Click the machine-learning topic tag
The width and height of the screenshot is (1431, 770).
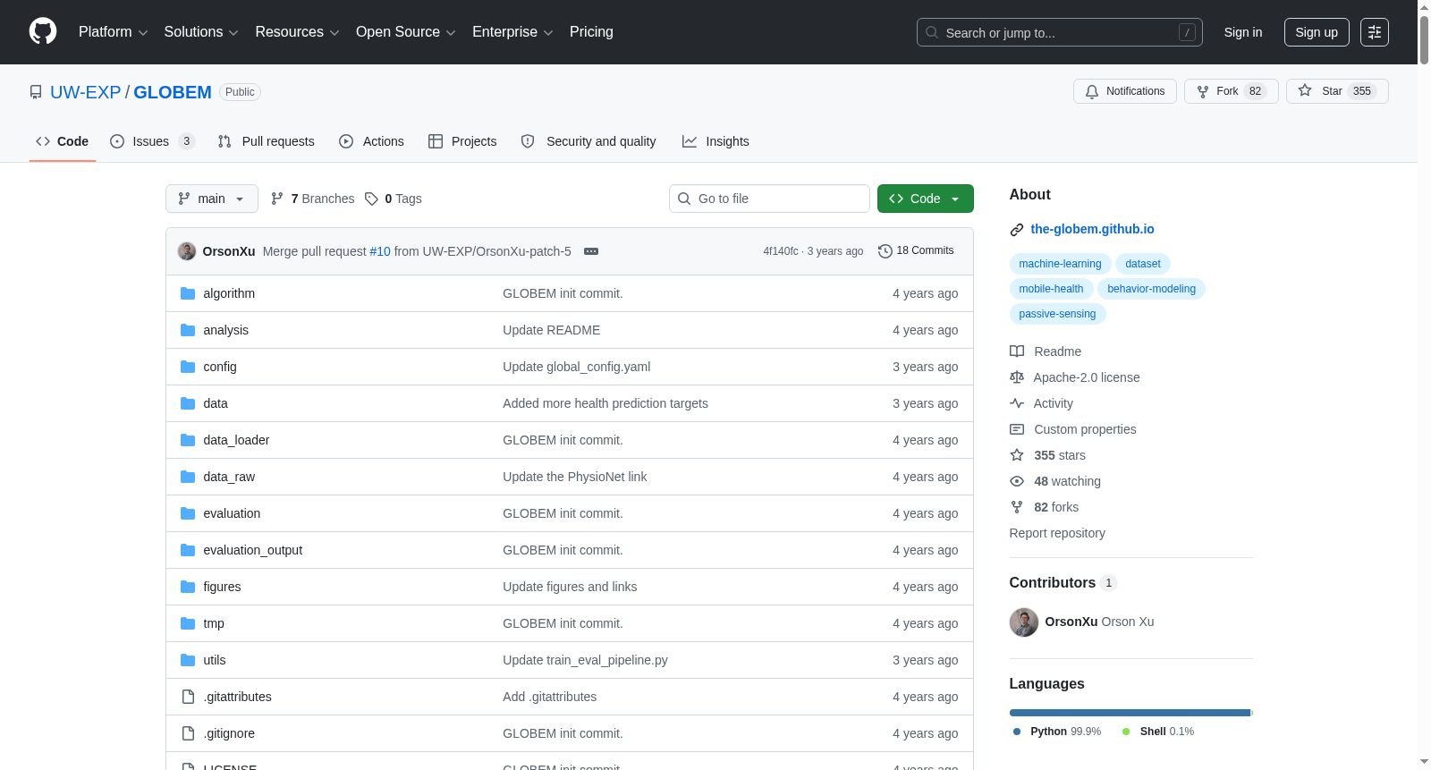1060,264
